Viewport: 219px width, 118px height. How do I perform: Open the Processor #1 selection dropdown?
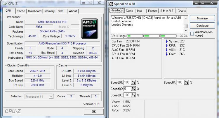[x=51, y=96]
